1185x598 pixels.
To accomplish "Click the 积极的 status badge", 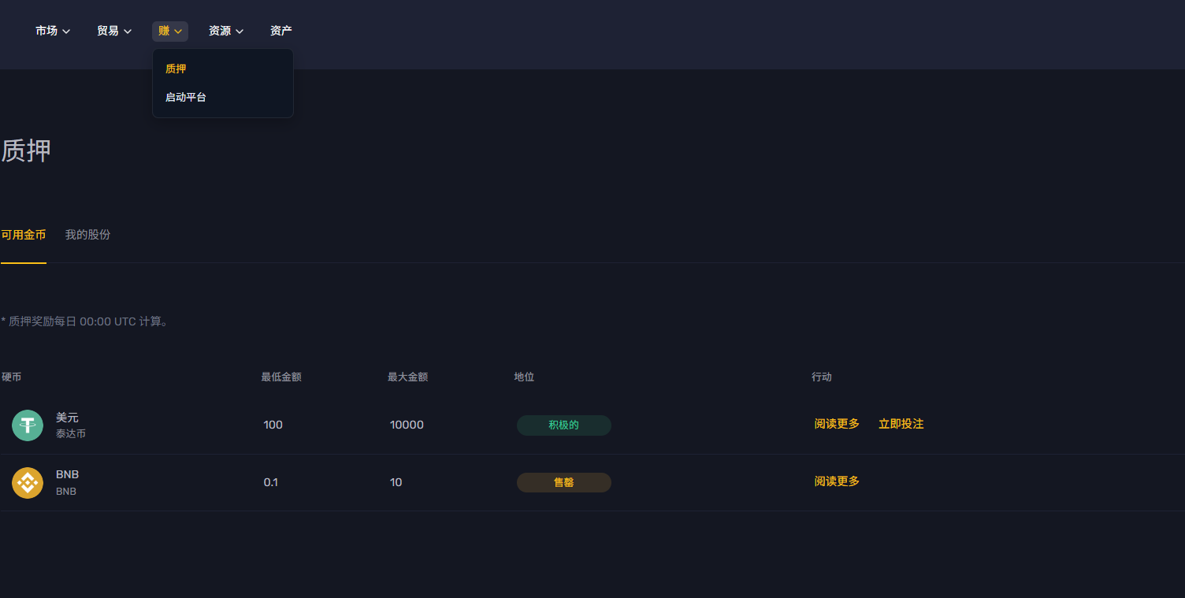I will point(564,425).
